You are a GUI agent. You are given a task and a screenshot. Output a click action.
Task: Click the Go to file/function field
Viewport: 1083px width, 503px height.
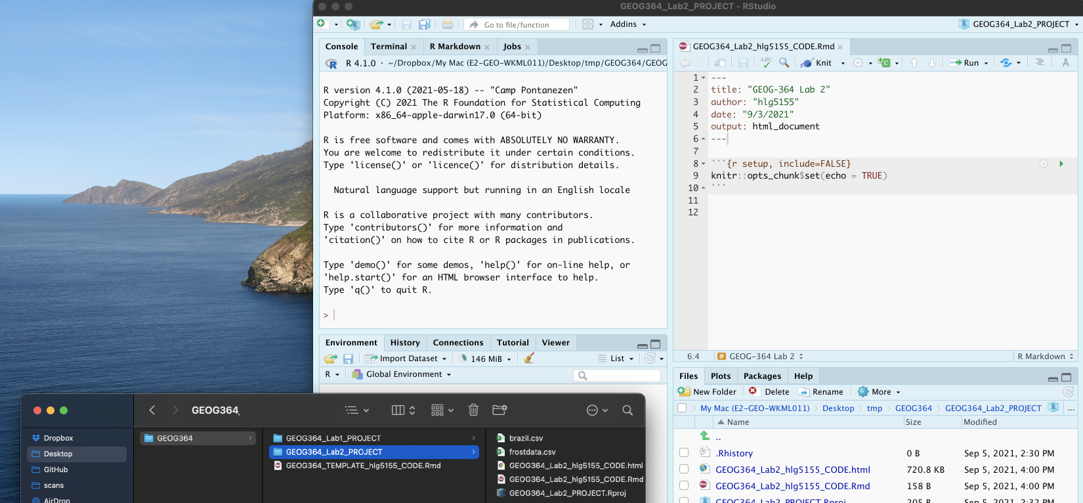(x=517, y=24)
